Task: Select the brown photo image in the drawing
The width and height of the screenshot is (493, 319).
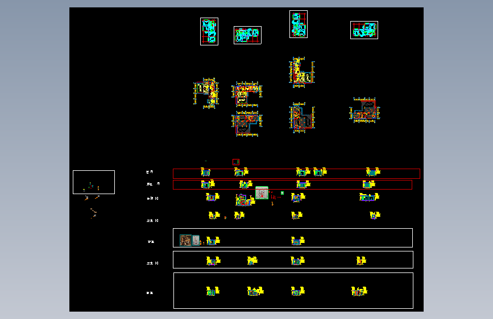Action: [x=185, y=240]
